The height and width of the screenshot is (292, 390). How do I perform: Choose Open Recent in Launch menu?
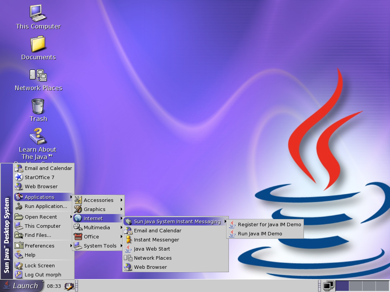coord(43,217)
